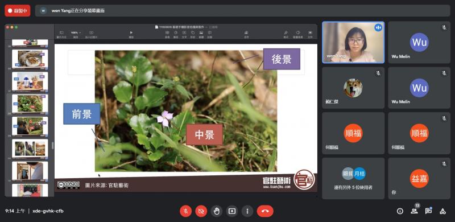Click the wen Yang sharing-screen banner

pos(243,11)
